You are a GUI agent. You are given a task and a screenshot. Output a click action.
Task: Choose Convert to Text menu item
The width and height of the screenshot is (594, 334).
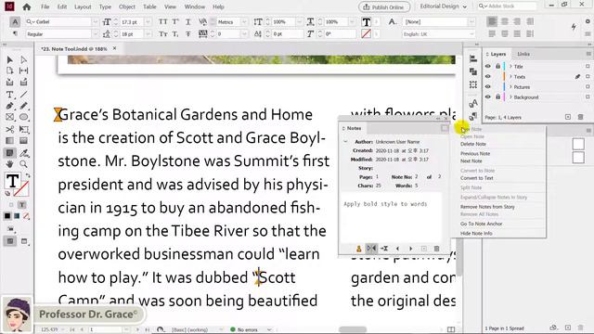pyautogui.click(x=477, y=178)
